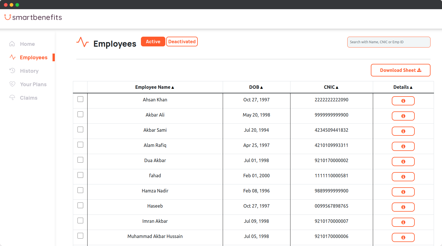Open details info icon for Ahsan Khan
Screen dimensions: 442x246
coord(403,101)
